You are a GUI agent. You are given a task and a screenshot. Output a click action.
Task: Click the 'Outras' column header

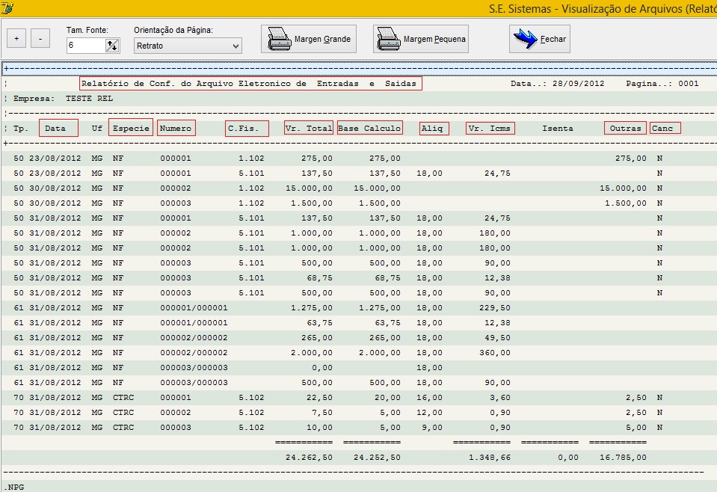click(x=625, y=128)
